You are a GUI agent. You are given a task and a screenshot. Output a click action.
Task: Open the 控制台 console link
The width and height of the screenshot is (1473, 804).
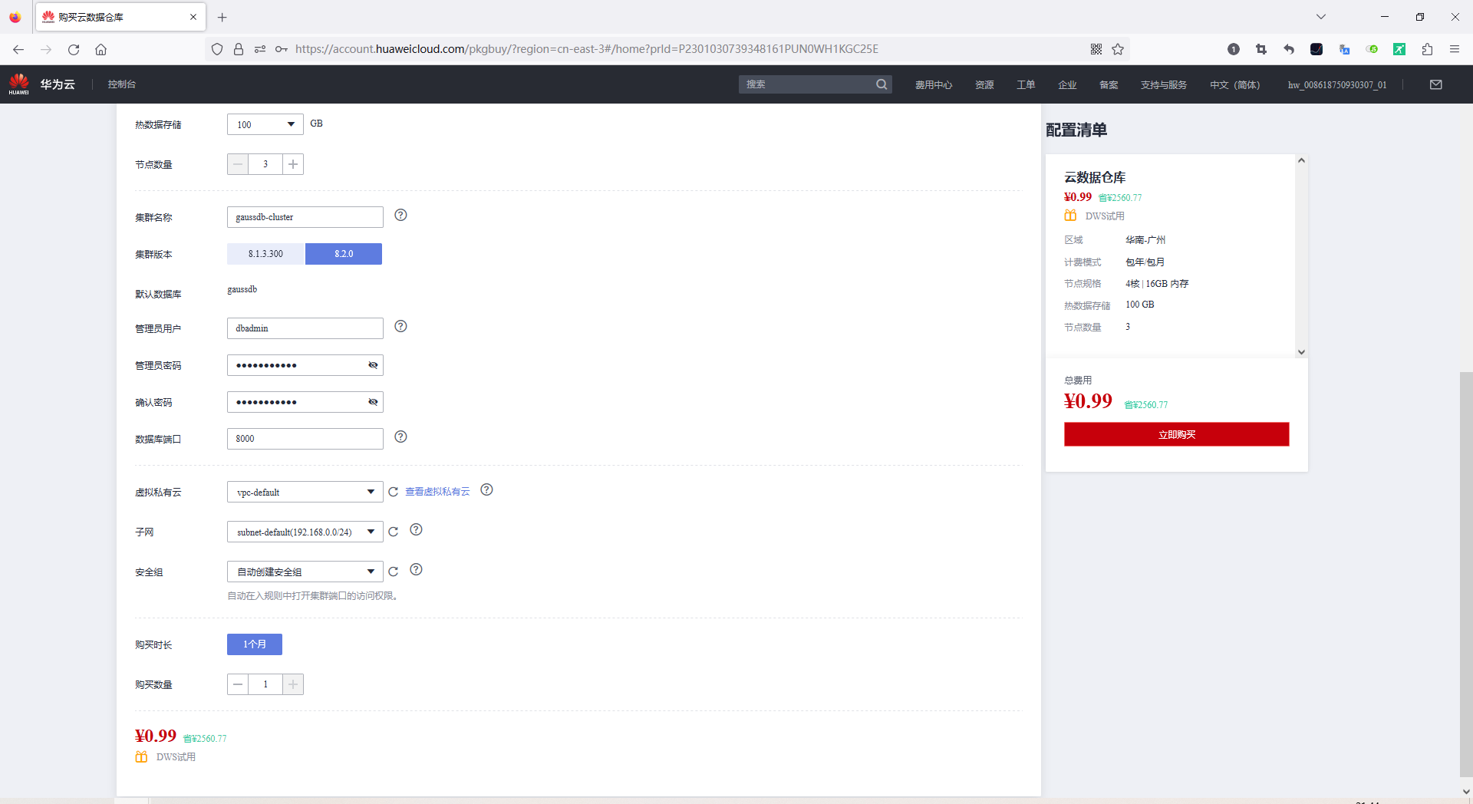click(x=122, y=84)
